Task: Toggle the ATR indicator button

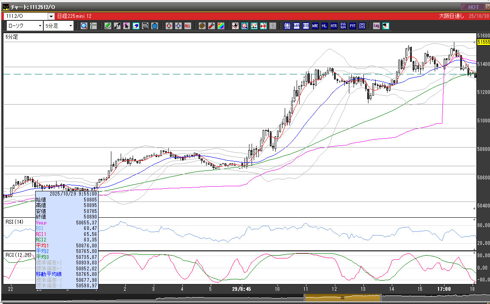Action: (334, 26)
